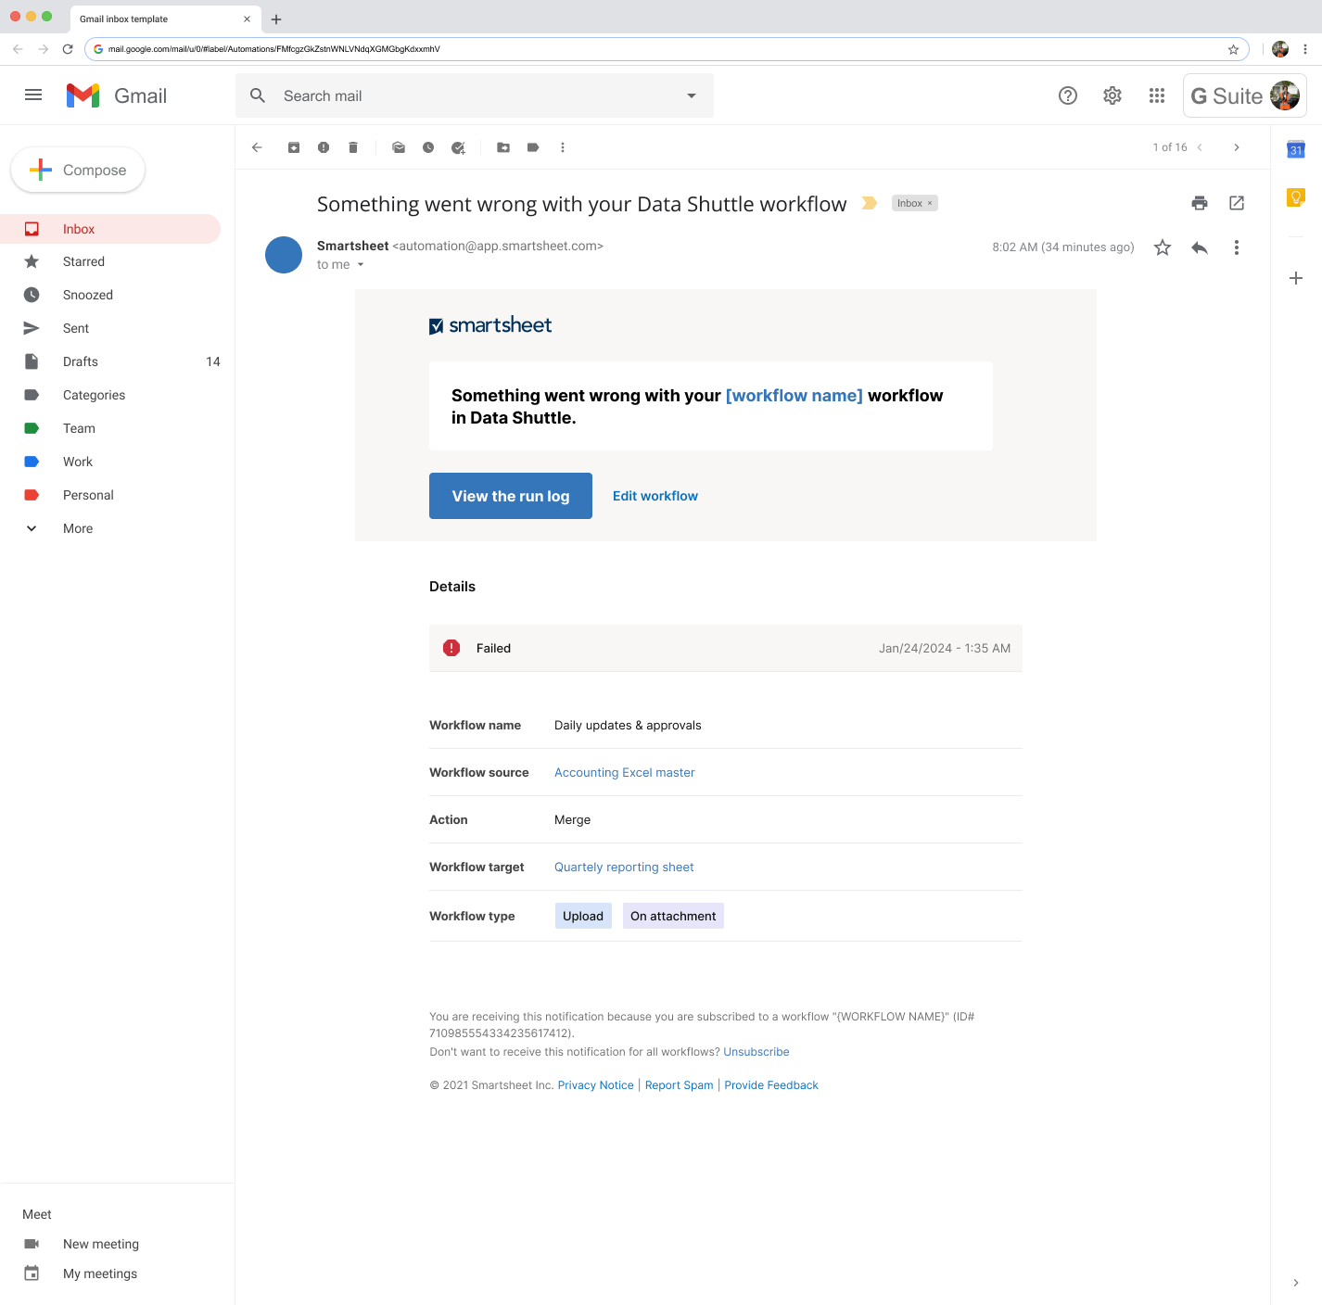Open Google apps grid icon
1322x1305 pixels.
point(1157,95)
